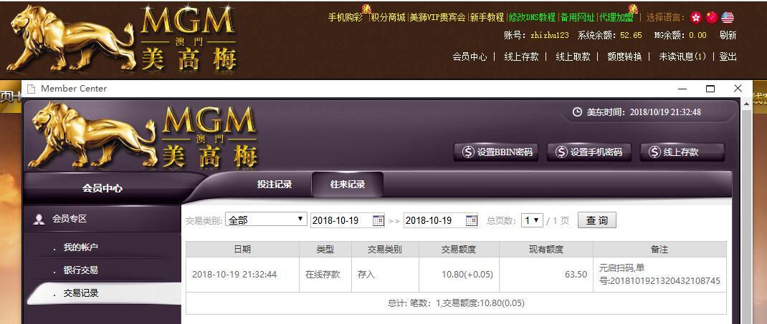Viewport: 767px width, 324px height.
Task: Open 修改DNS教程 link
Action: pos(532,18)
